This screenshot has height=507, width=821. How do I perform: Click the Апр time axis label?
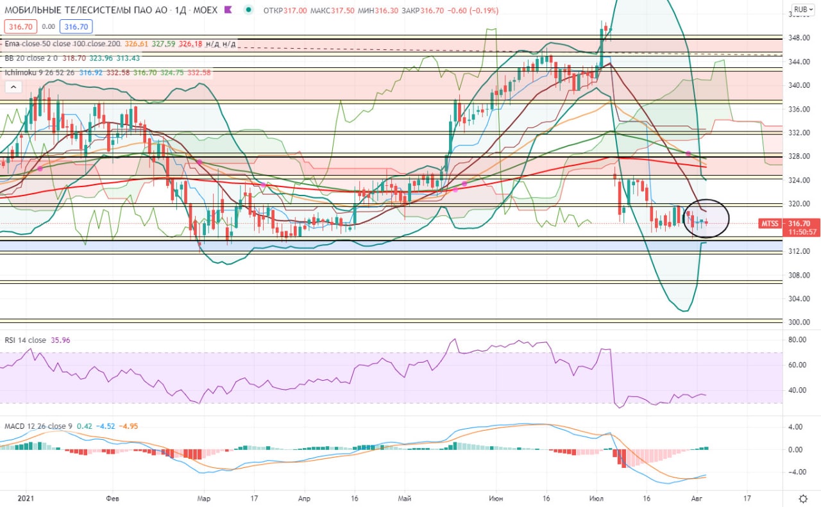[x=305, y=498]
